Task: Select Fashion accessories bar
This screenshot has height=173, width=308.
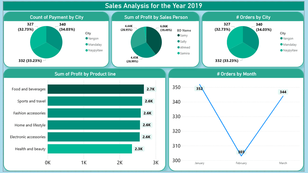Action: click(x=94, y=113)
